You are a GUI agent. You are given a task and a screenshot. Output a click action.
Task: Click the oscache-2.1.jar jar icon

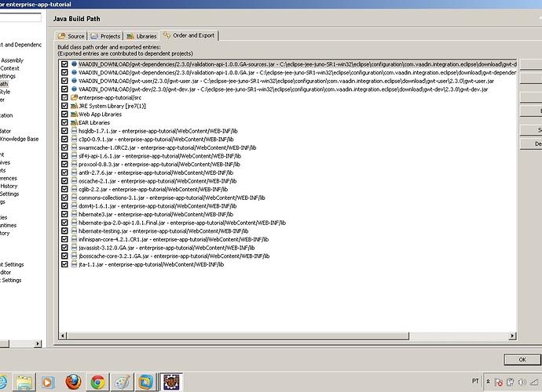click(74, 181)
